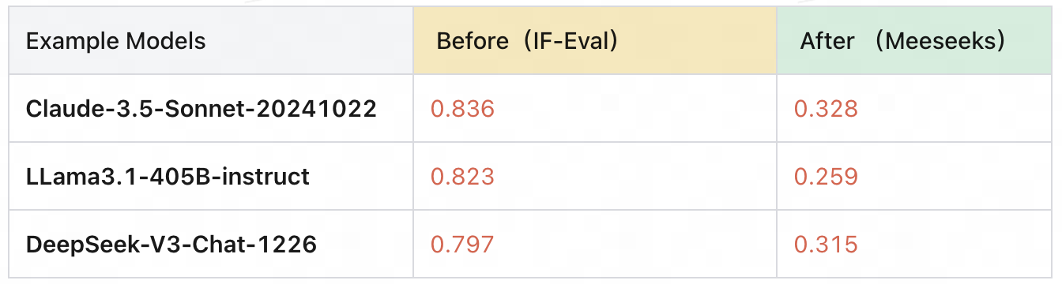The height and width of the screenshot is (284, 1062).
Task: Select the 0.797 IF-Eval score
Action: point(462,245)
